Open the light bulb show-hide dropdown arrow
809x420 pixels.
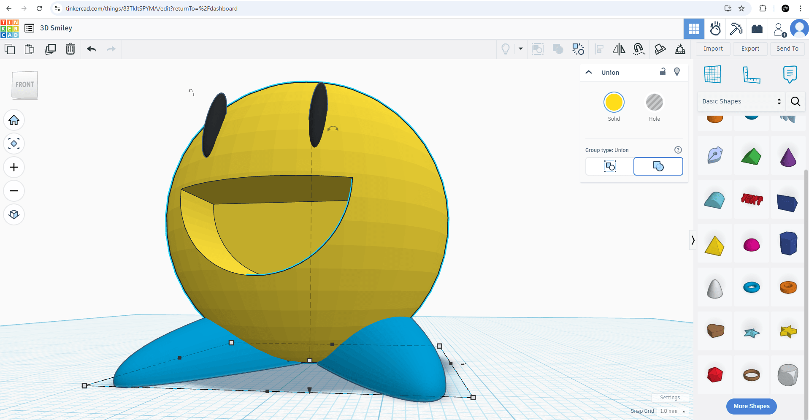point(521,49)
